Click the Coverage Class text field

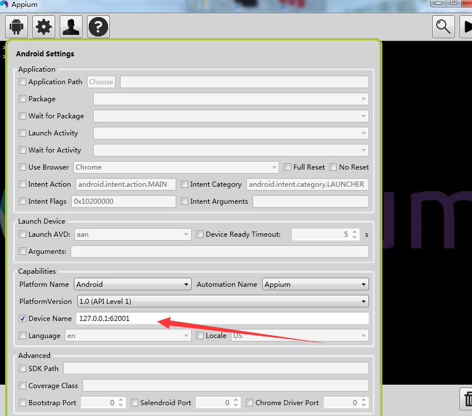[x=226, y=386]
